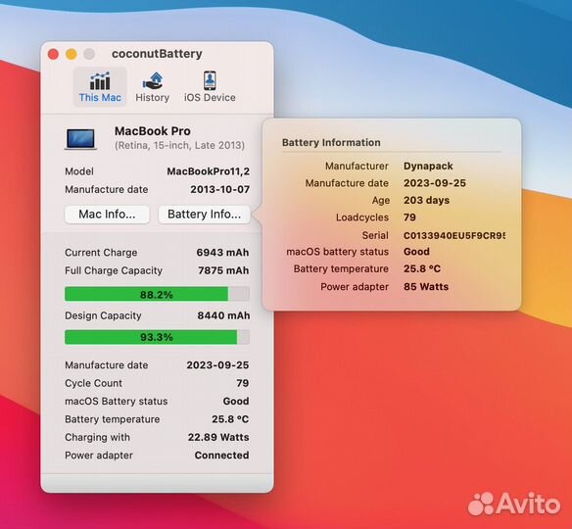Click the Dynapack manufacturer value
The image size is (572, 529).
click(428, 166)
